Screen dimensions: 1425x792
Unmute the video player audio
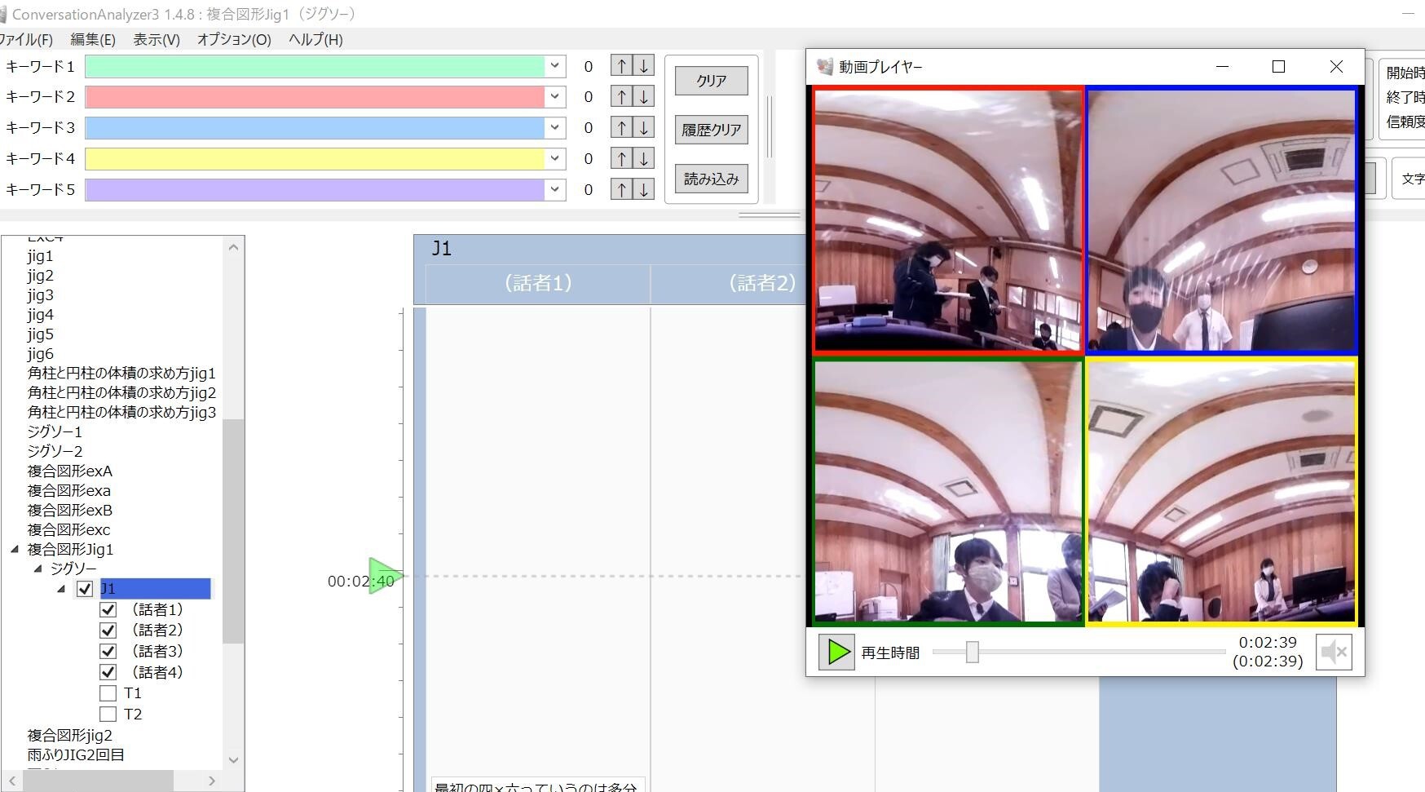coord(1334,652)
